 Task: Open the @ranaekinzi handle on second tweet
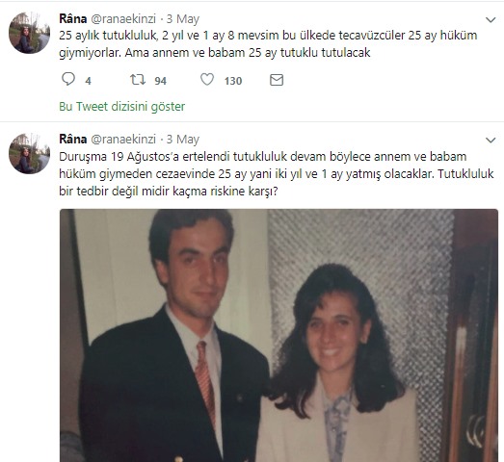point(123,140)
